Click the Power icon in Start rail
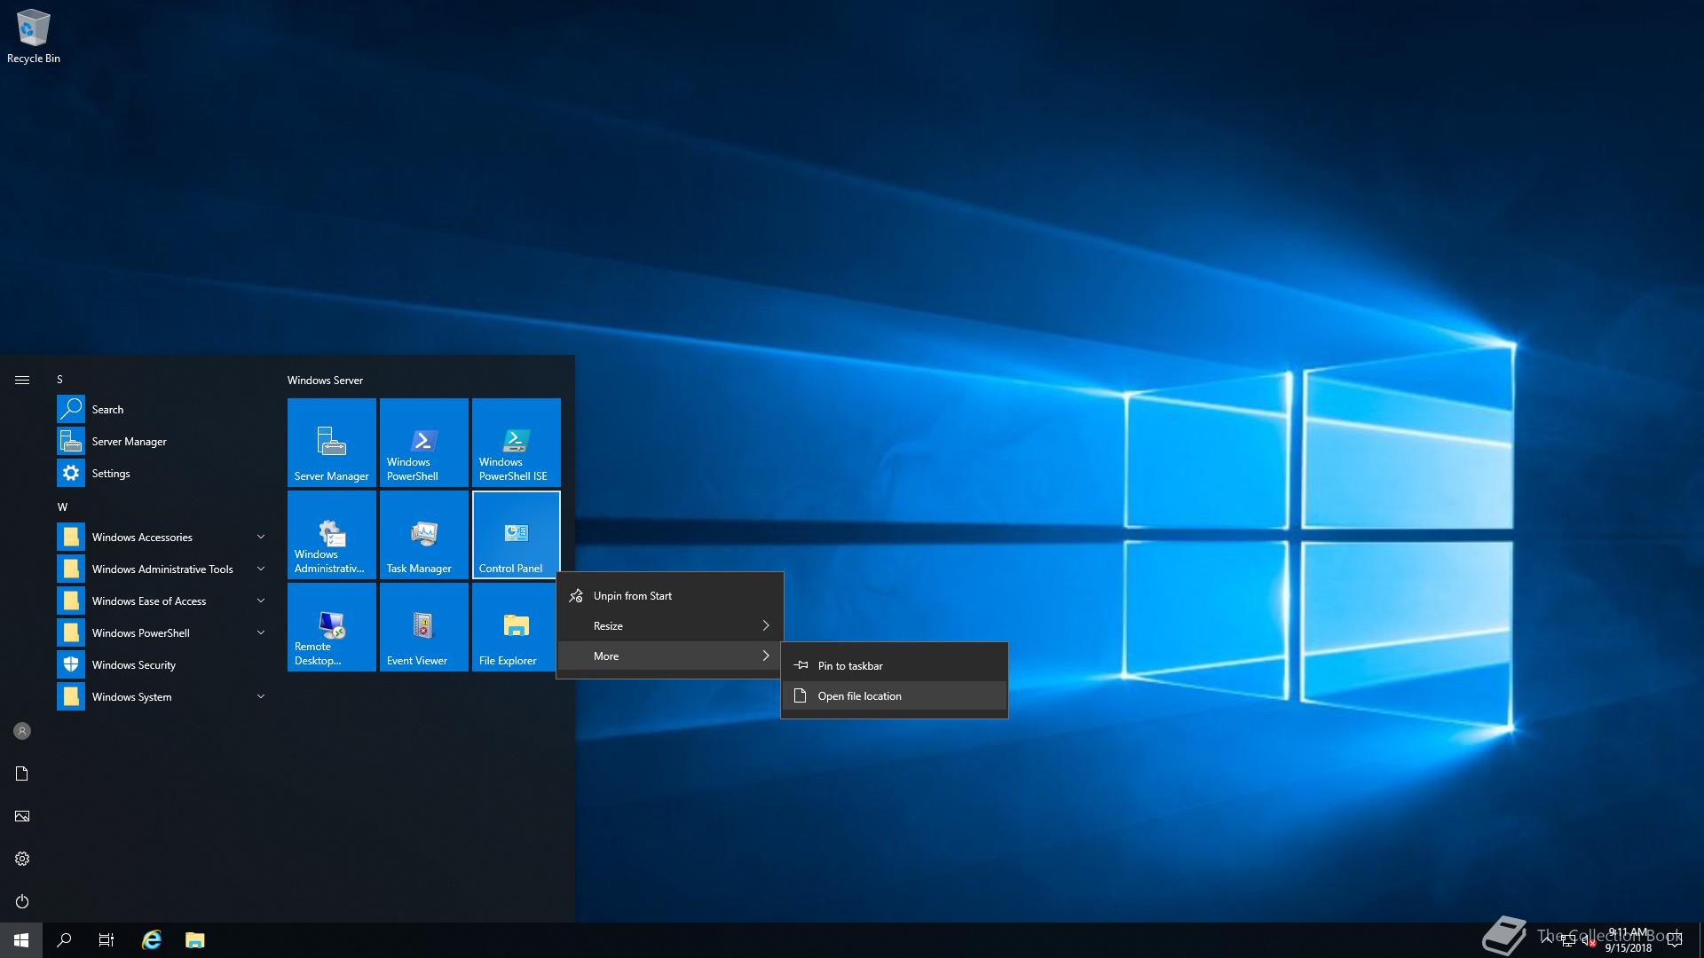Screen dimensions: 1704x958 pos(22,901)
